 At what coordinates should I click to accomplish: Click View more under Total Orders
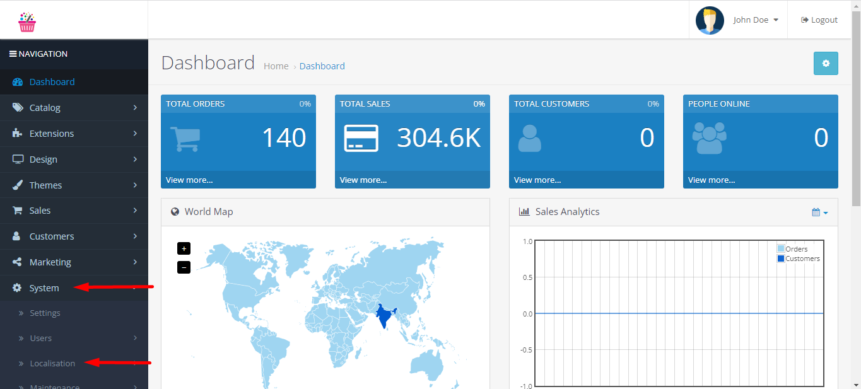[x=189, y=180]
